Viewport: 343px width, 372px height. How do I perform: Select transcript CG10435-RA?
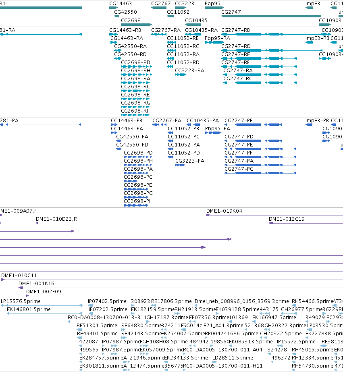click(201, 30)
